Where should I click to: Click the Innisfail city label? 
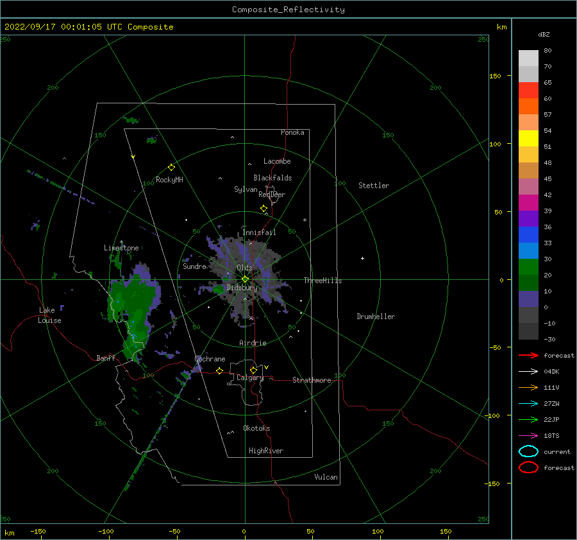[x=259, y=232]
